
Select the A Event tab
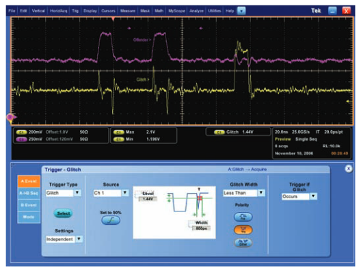click(29, 181)
